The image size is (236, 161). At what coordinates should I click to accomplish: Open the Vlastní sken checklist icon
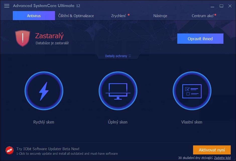pos(192,91)
